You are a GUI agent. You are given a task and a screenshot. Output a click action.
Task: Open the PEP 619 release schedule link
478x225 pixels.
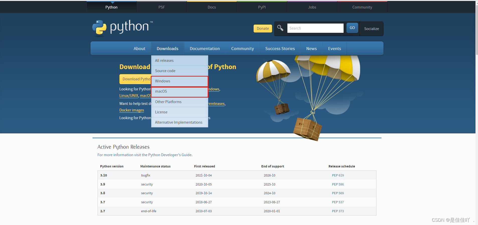(x=338, y=175)
